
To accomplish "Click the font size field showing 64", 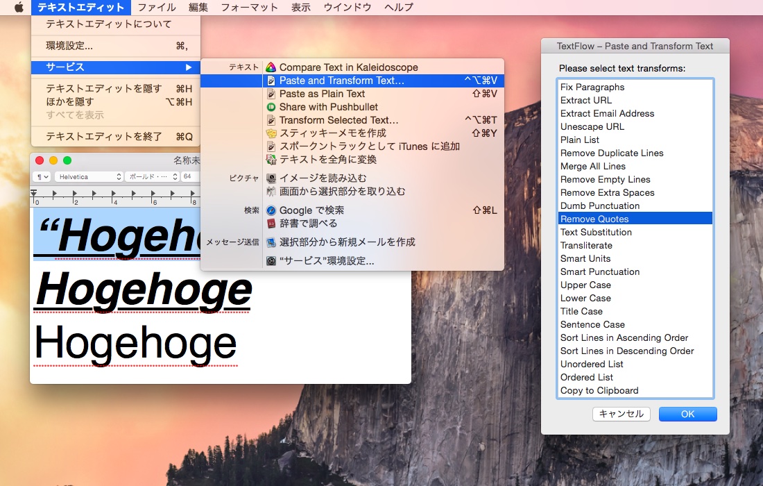I will coord(190,176).
